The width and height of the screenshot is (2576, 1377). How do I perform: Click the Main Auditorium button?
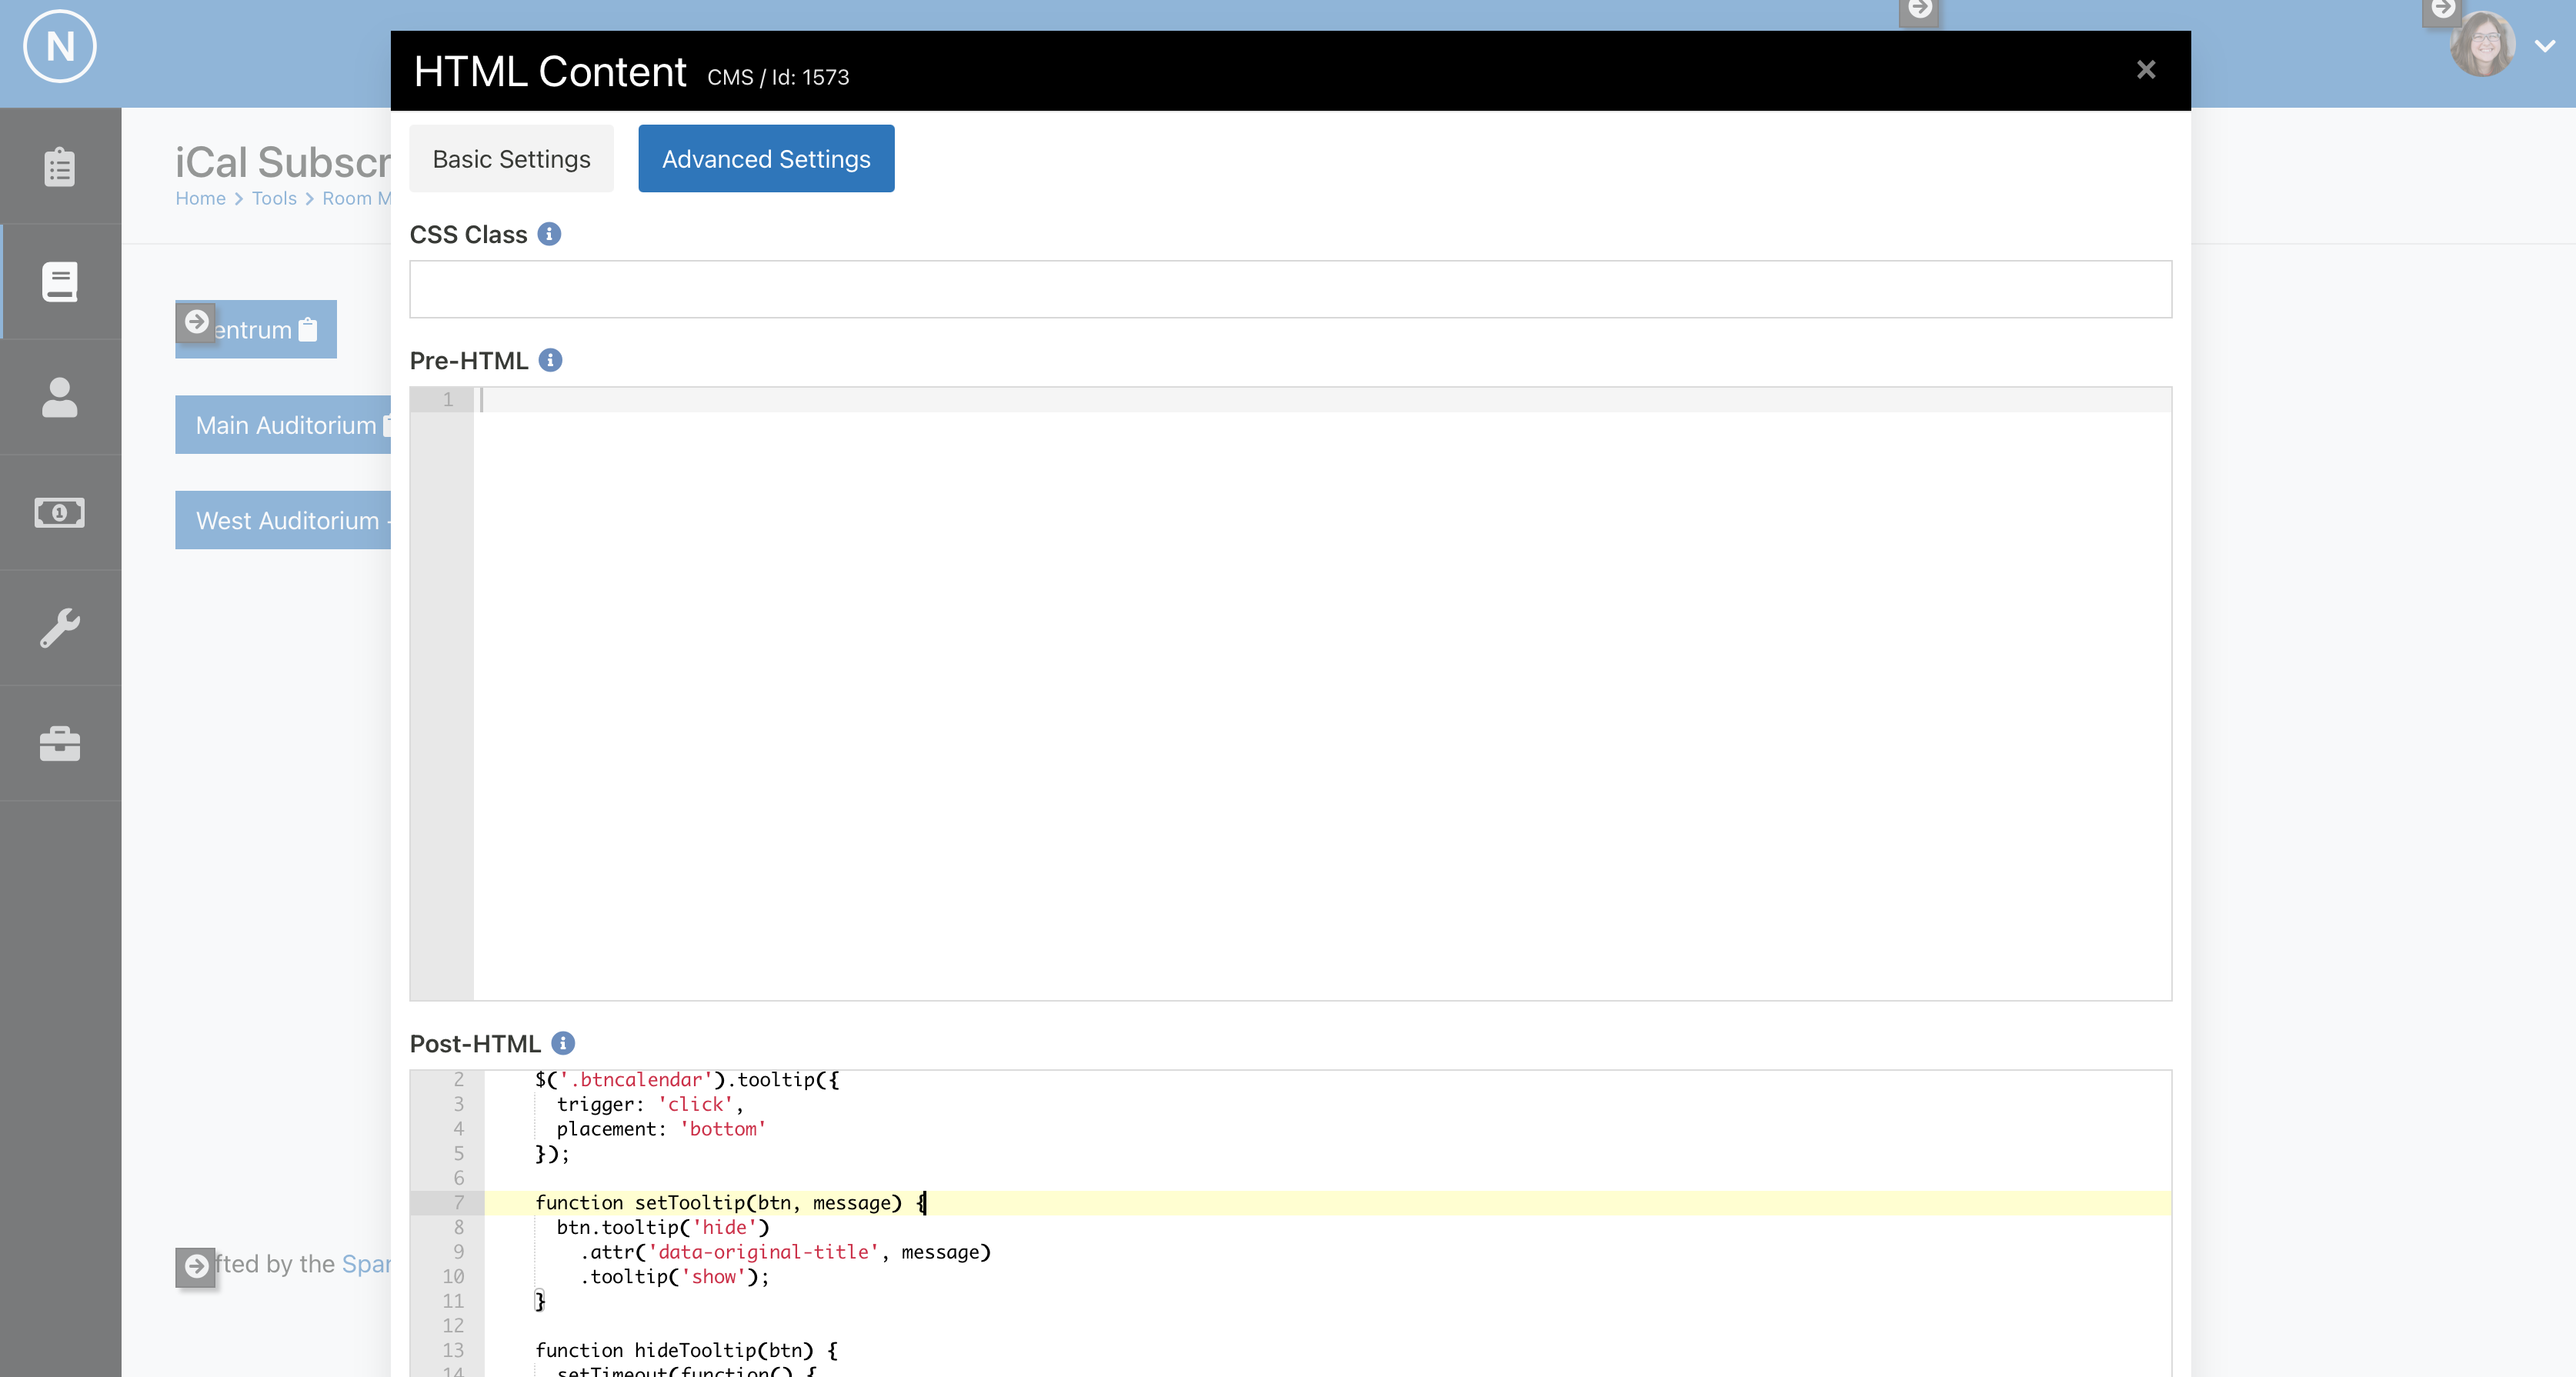pos(284,425)
